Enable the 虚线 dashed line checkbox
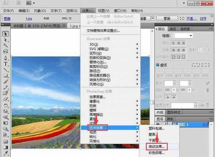The image size is (215, 157). click(x=158, y=65)
